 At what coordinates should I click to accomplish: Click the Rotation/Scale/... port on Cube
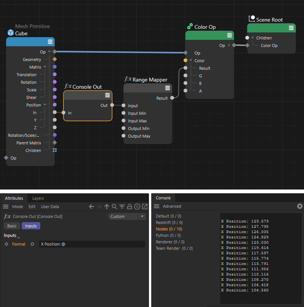pos(55,135)
